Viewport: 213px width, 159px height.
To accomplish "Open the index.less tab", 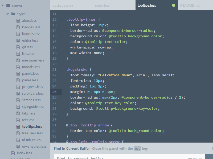I will point(103,5).
